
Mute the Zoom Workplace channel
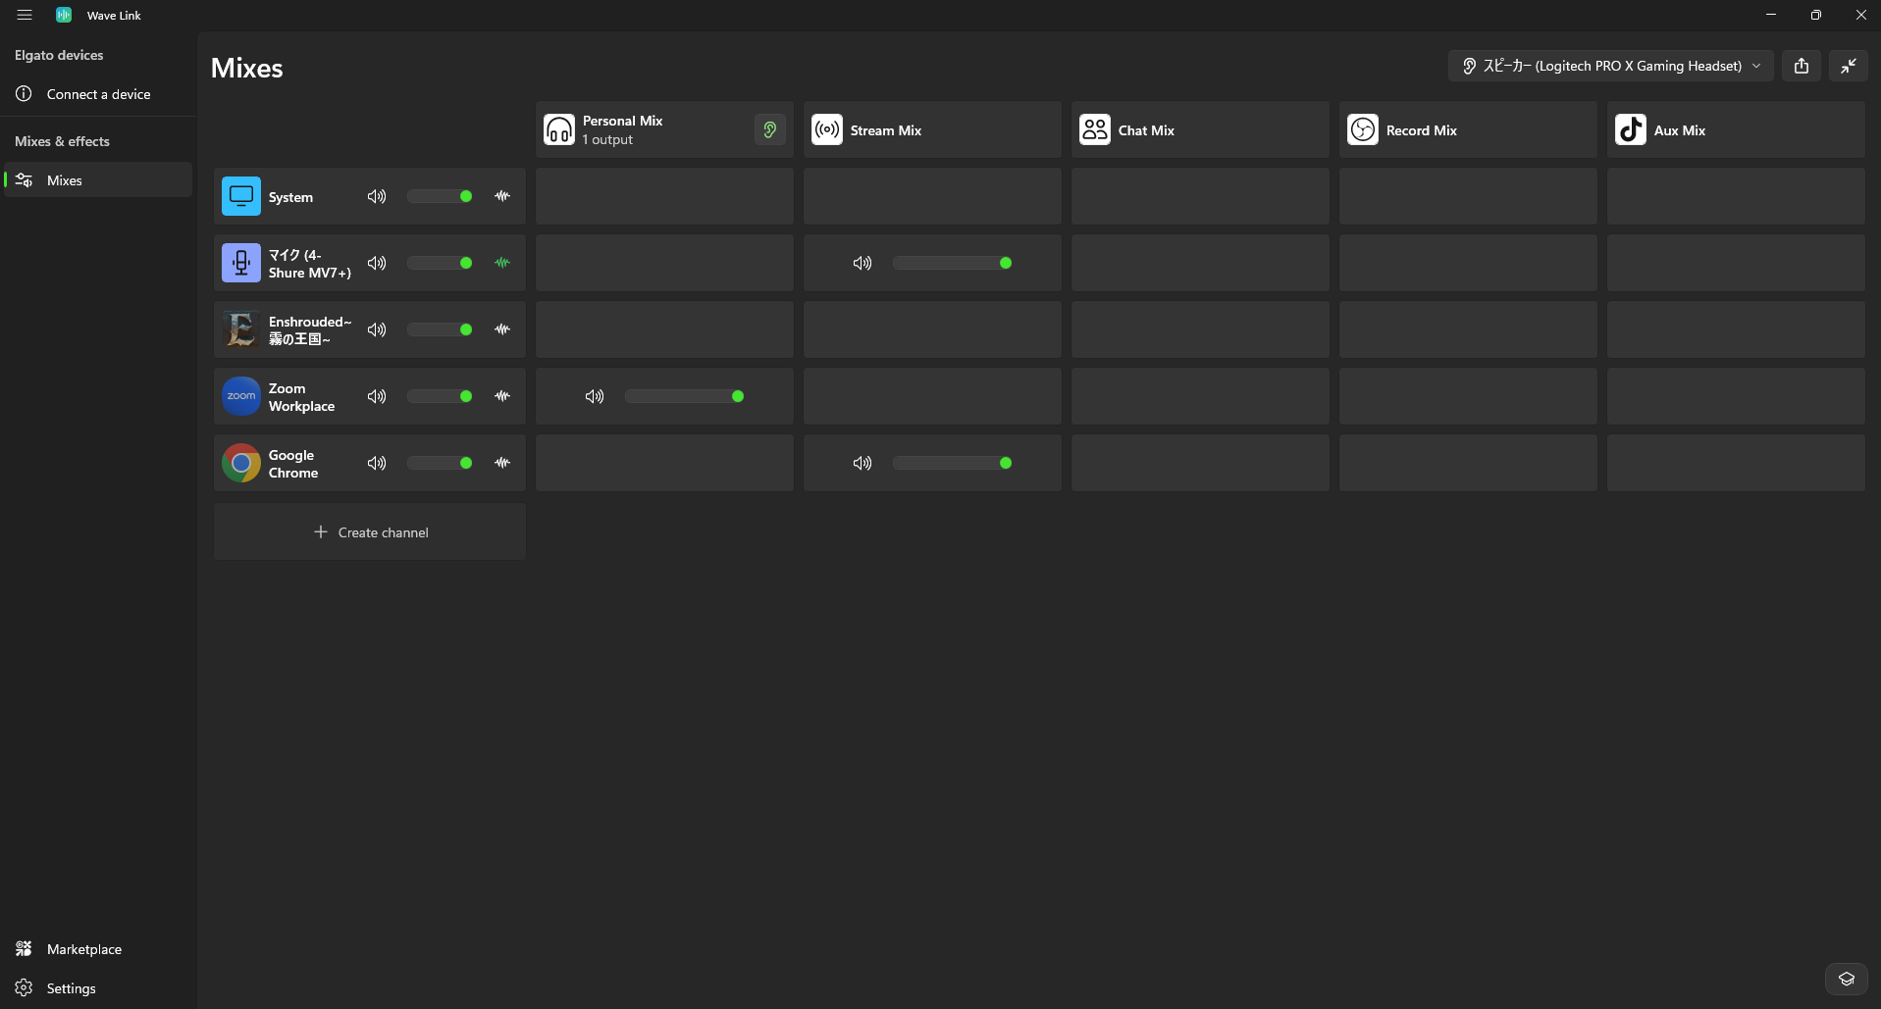point(377,396)
